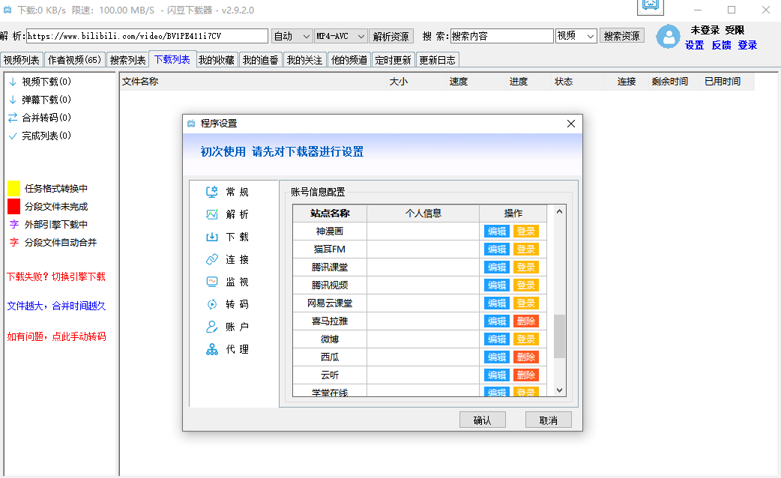781x478 pixels.
Task: Click the 合并转码 swap-arrows icon
Action: point(13,118)
